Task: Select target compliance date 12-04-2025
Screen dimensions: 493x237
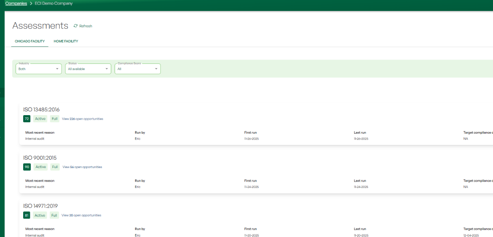Action: tap(471, 235)
